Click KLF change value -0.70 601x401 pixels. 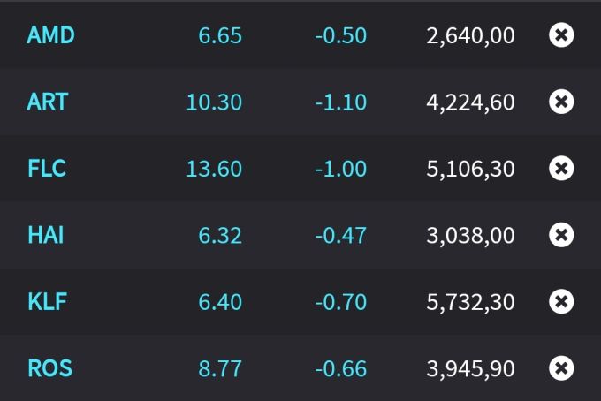coord(340,302)
